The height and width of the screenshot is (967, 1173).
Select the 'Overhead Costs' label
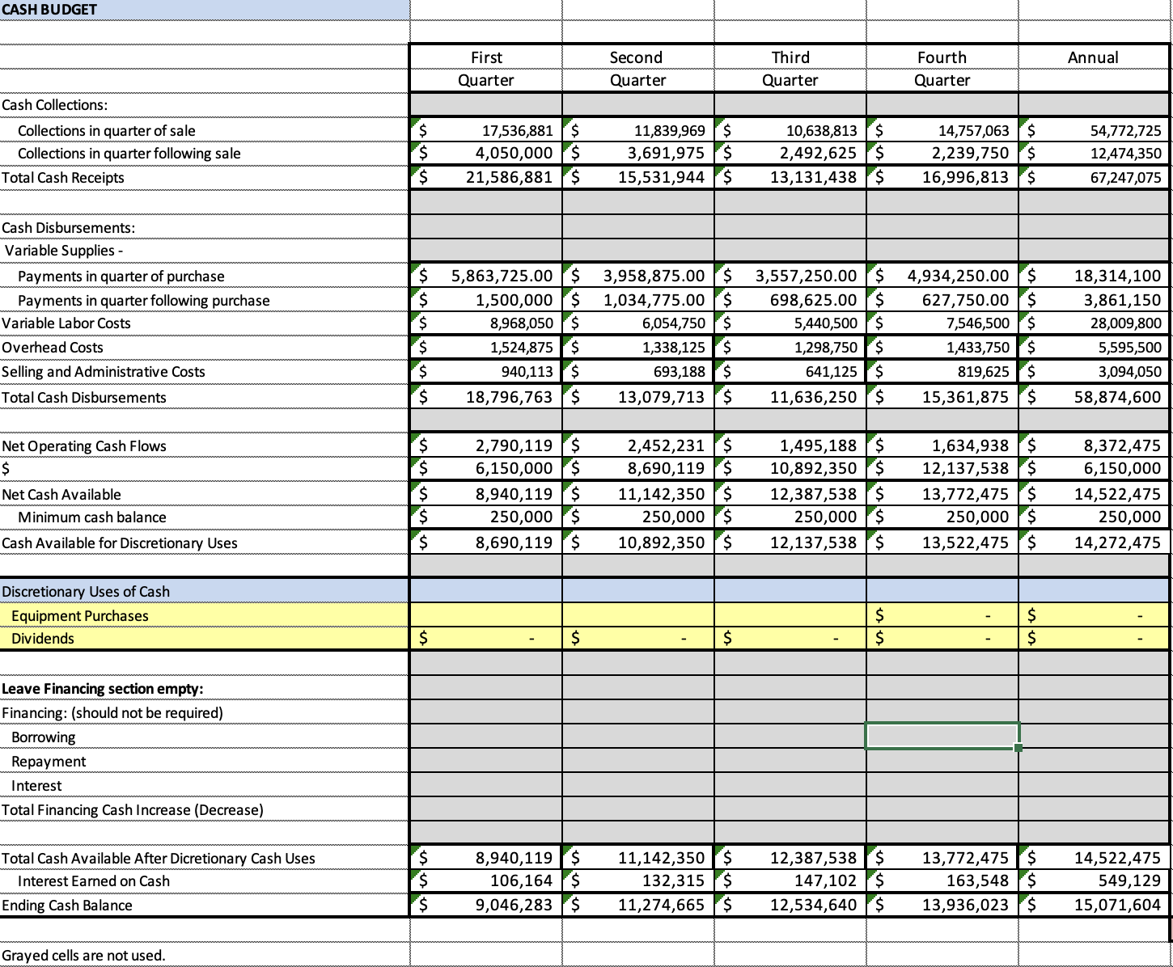pos(53,348)
